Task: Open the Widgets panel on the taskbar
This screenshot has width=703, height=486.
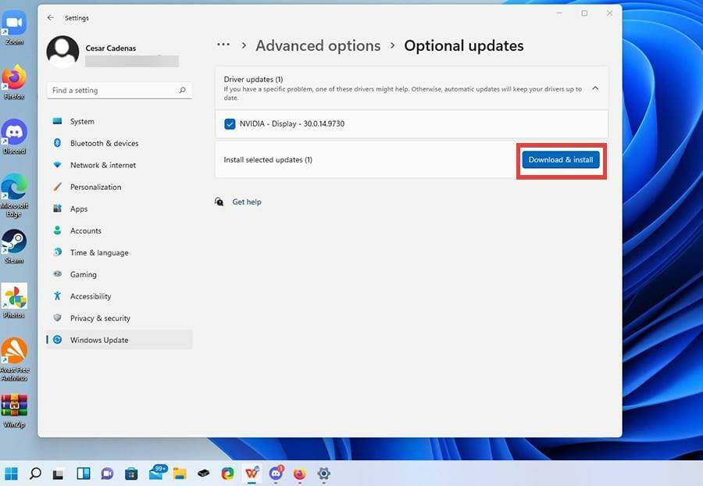Action: coord(83,473)
